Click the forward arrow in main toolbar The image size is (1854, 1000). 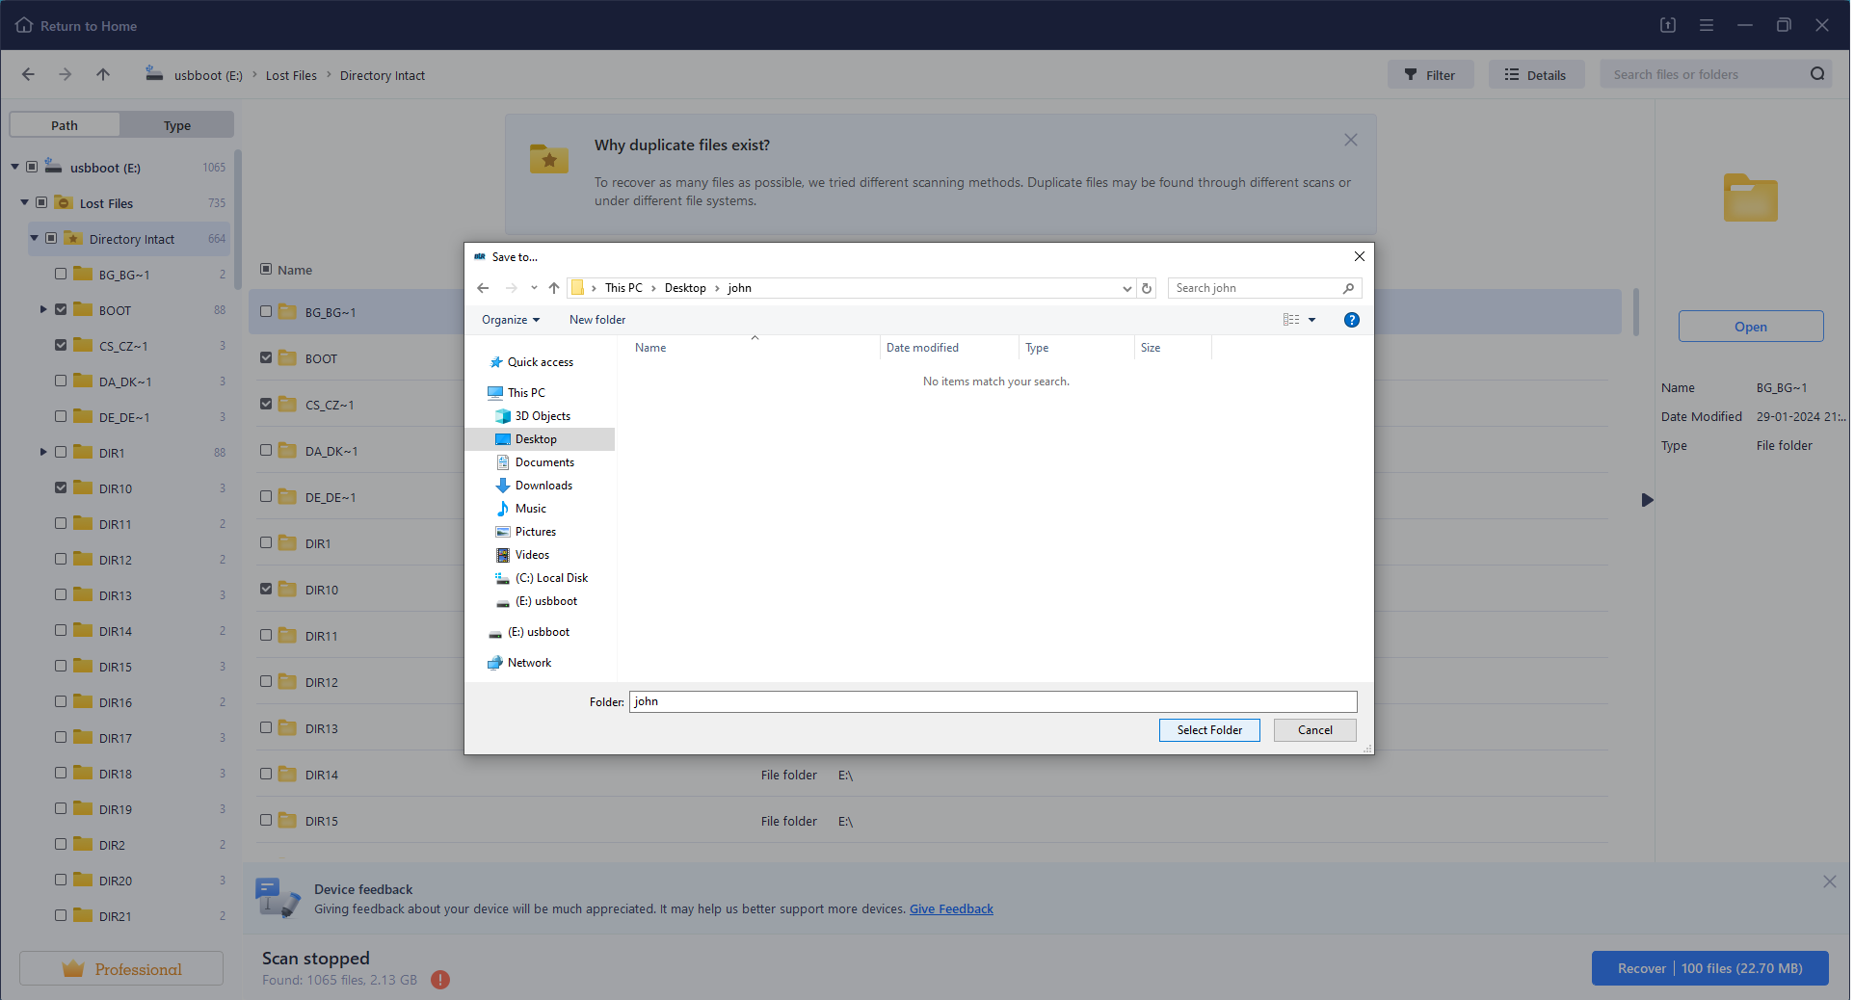click(x=65, y=74)
